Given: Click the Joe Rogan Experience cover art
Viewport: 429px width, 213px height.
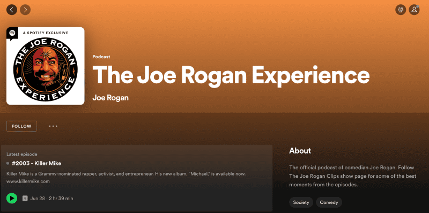Looking at the screenshot, I should [x=46, y=66].
